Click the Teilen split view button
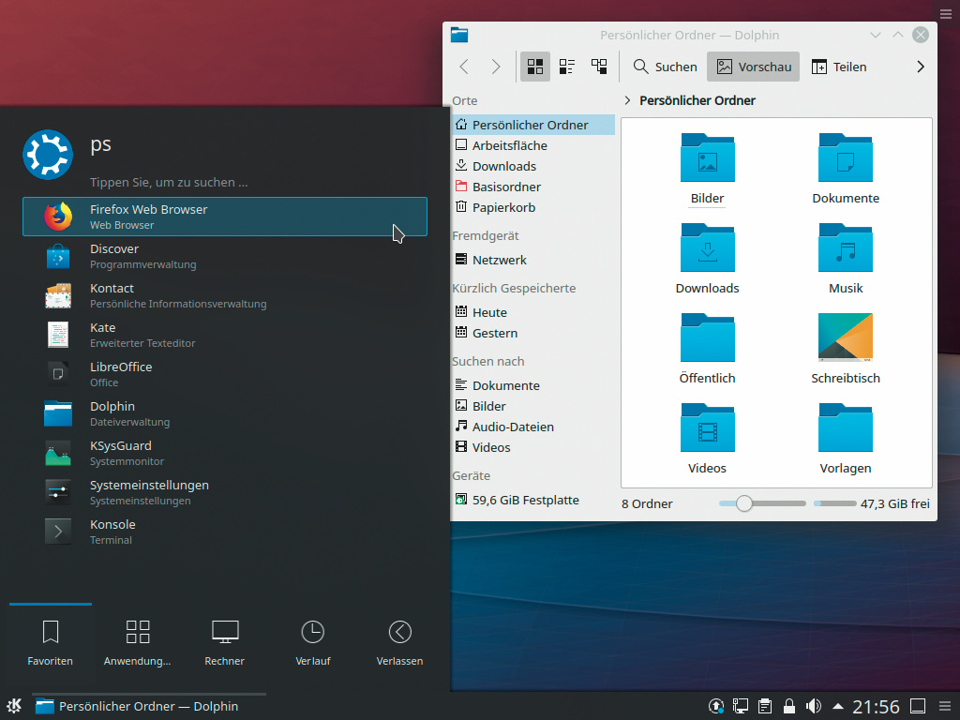Viewport: 960px width, 720px height. (838, 67)
